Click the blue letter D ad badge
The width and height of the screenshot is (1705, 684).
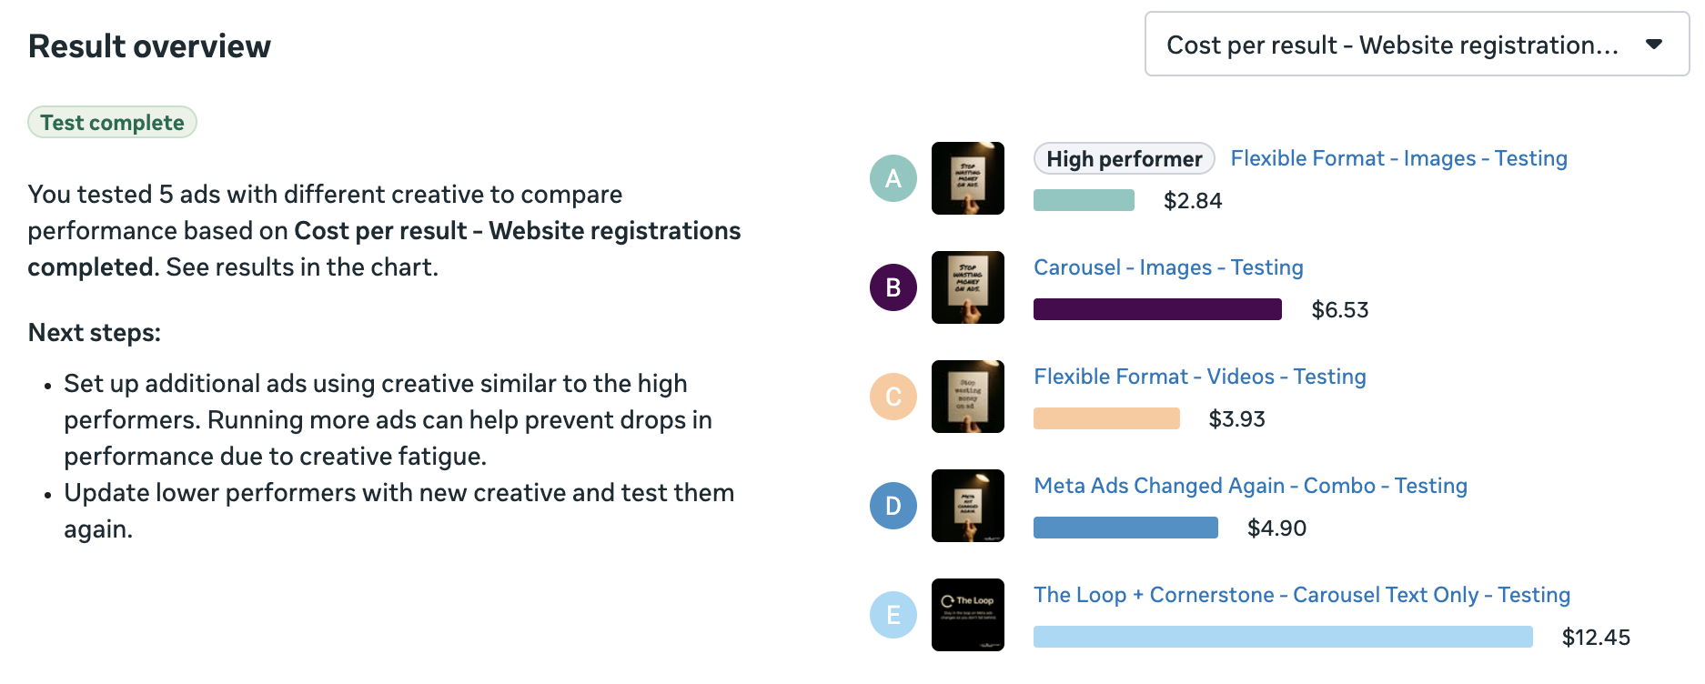(893, 506)
